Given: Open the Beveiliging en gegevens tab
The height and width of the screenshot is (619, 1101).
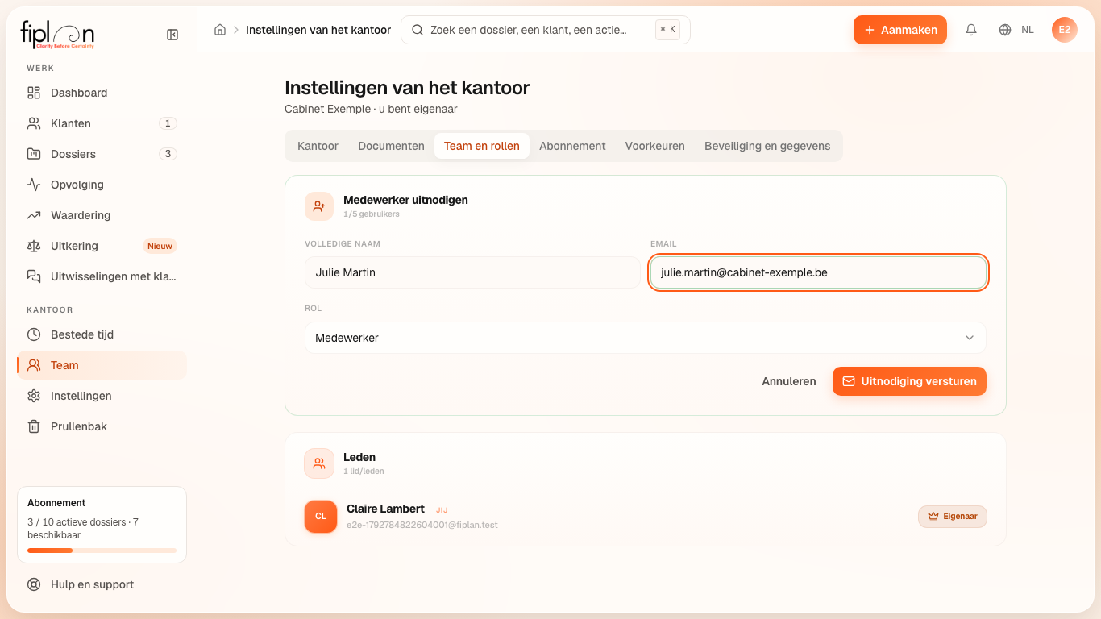Looking at the screenshot, I should click(x=767, y=146).
